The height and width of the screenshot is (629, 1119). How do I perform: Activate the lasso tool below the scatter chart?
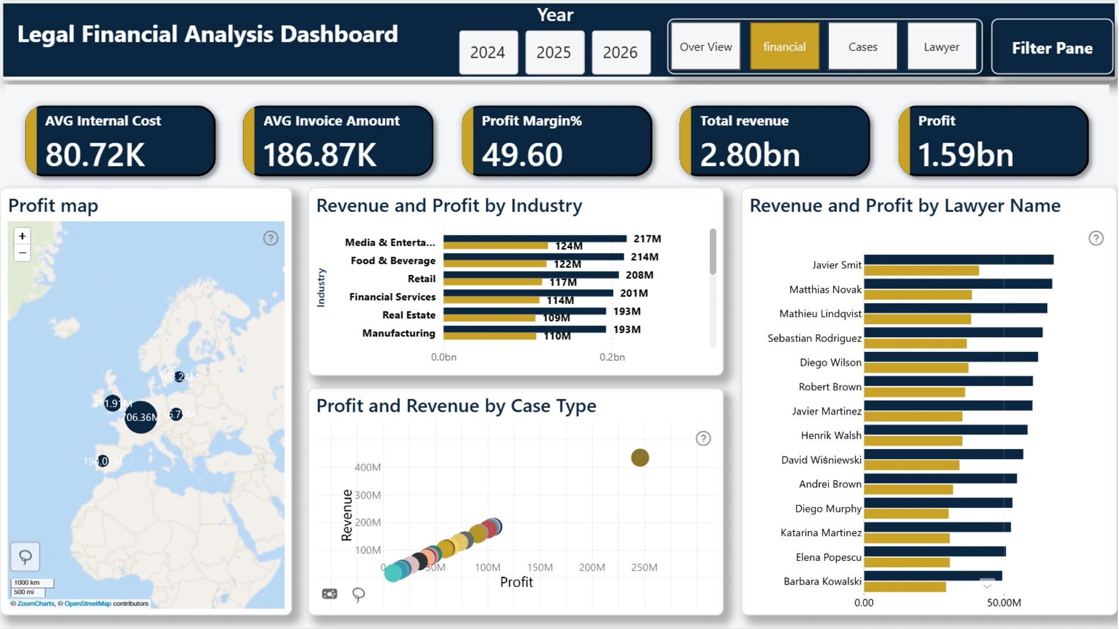click(358, 594)
